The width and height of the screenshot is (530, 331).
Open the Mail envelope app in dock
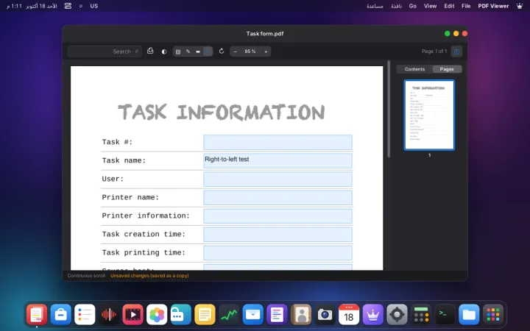[252, 315]
